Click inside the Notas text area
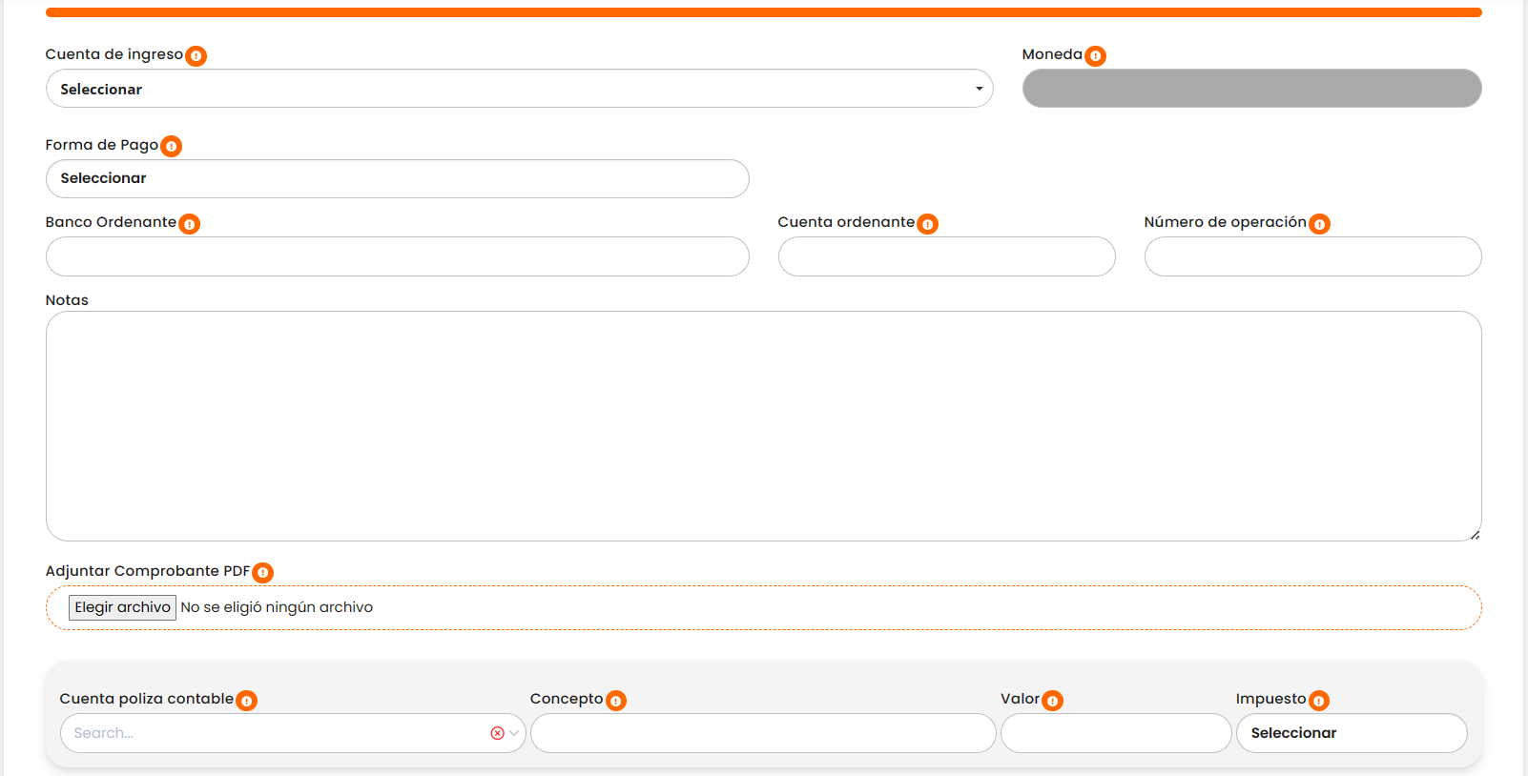 tap(763, 425)
